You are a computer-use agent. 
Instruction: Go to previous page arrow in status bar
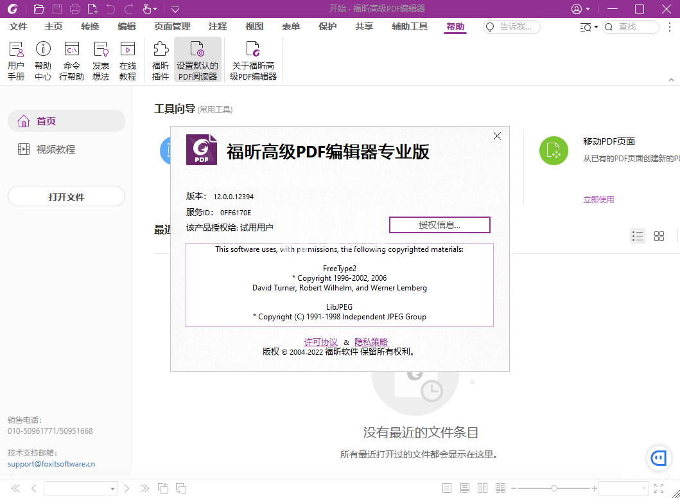[x=33, y=488]
